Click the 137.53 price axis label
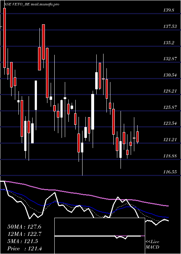Image resolution: width=181 pixels, height=254 pixels. tap(170, 26)
